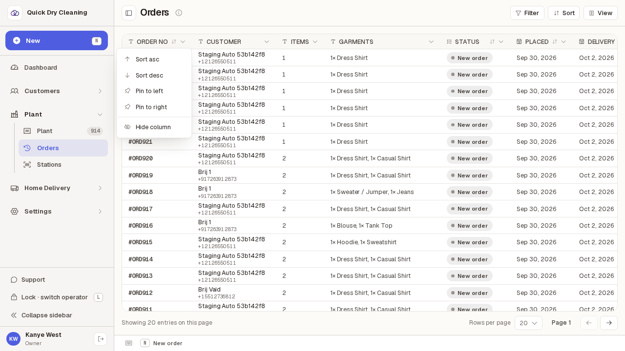
Task: Click order number #ORD921
Action: pos(141,142)
